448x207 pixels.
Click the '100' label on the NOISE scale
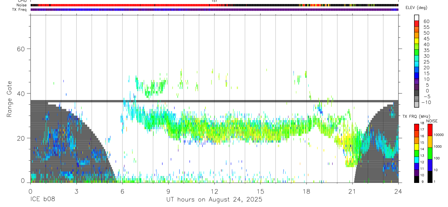click(x=437, y=158)
